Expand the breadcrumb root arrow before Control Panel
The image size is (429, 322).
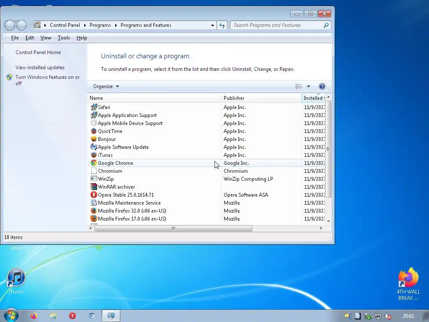[x=45, y=25]
